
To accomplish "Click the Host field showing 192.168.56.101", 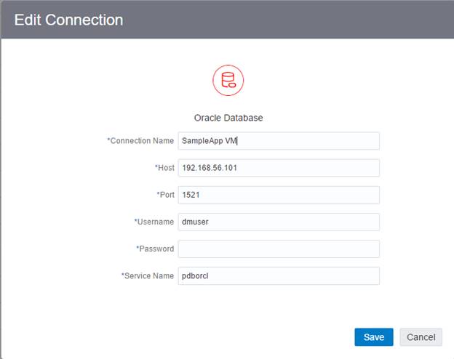I will (x=279, y=168).
